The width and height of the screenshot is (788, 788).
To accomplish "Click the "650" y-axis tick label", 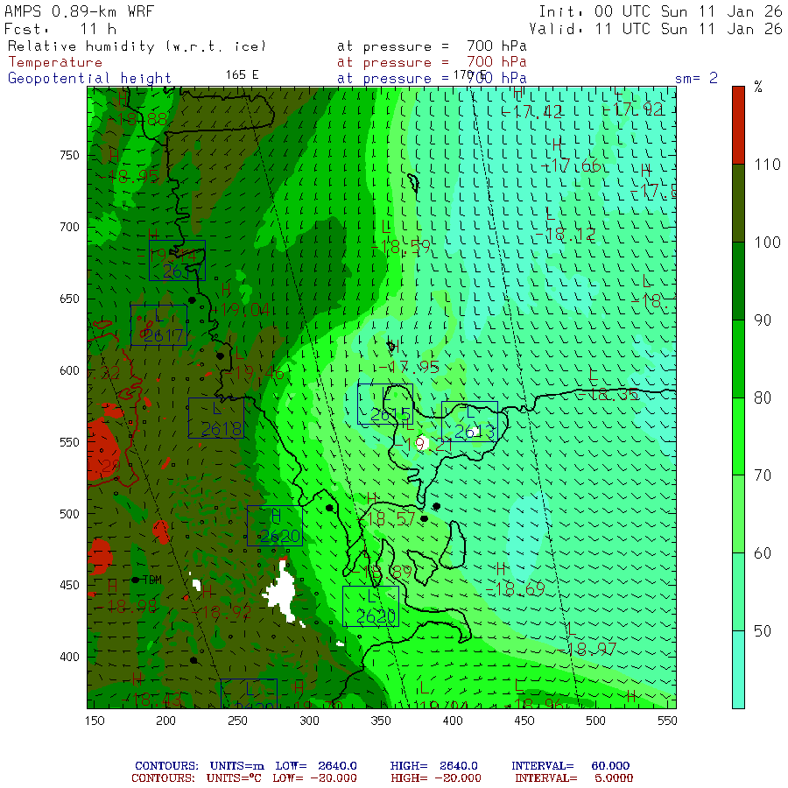I will click(69, 299).
